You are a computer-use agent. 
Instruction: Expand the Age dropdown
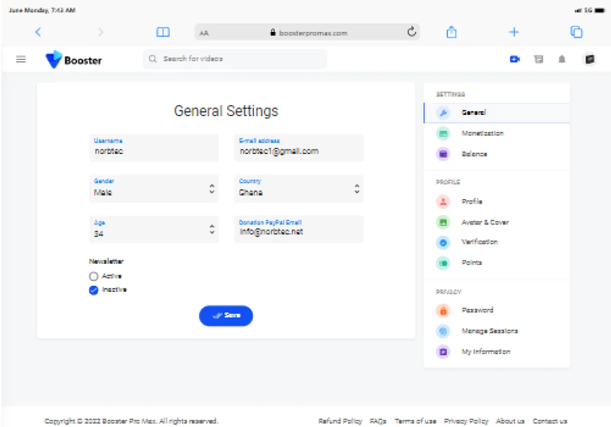point(154,230)
